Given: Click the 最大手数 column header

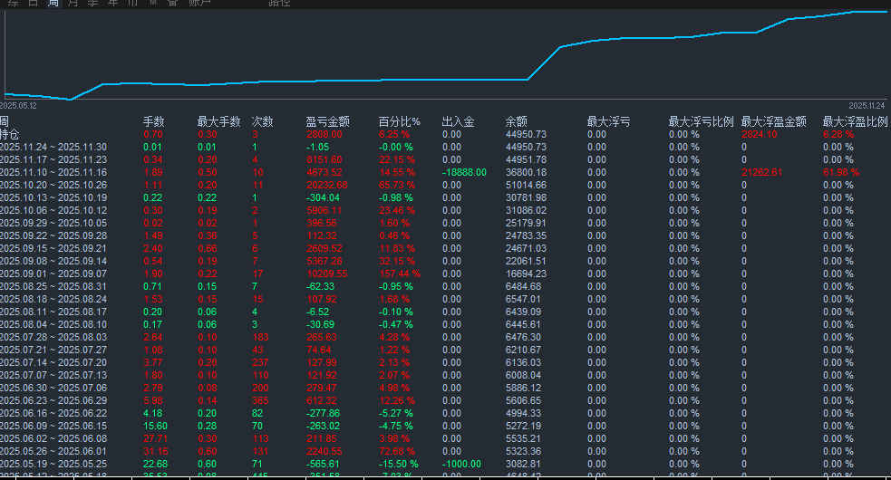Looking at the screenshot, I should click(218, 121).
